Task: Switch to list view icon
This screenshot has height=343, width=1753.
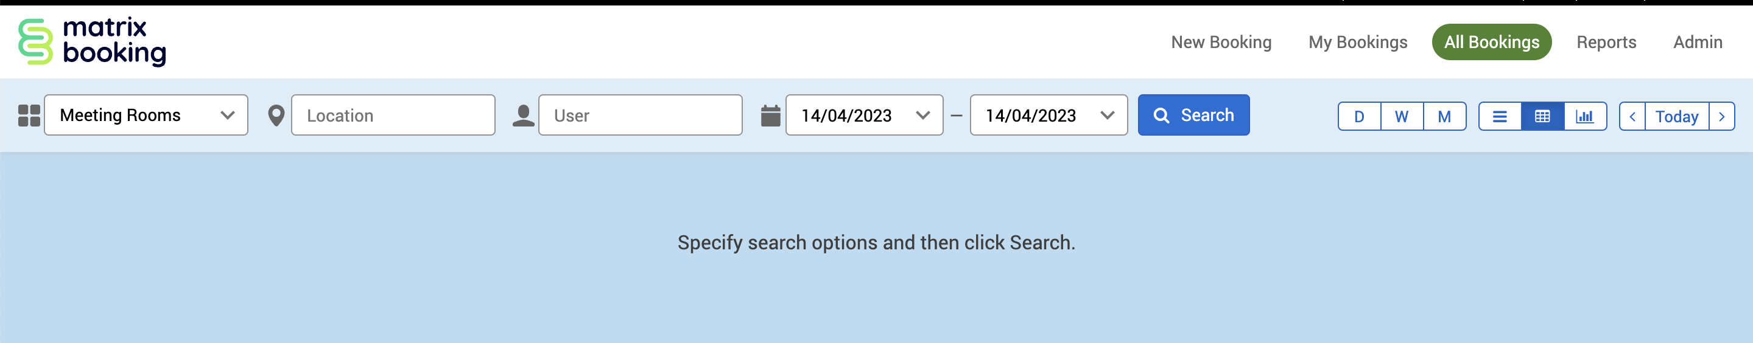Action: coord(1500,116)
